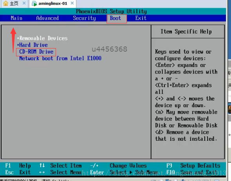Image resolution: width=231 pixels, height=181 pixels.
Task: Click the Select Item legend text
Action: (x=66, y=166)
